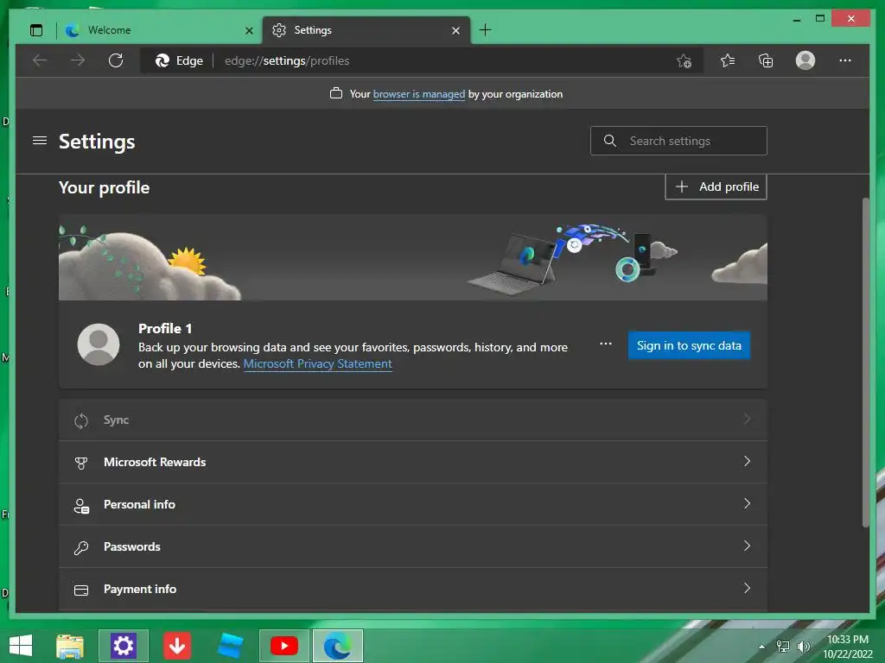Open the purple gear taskbar app
The image size is (885, 663).
click(x=123, y=646)
